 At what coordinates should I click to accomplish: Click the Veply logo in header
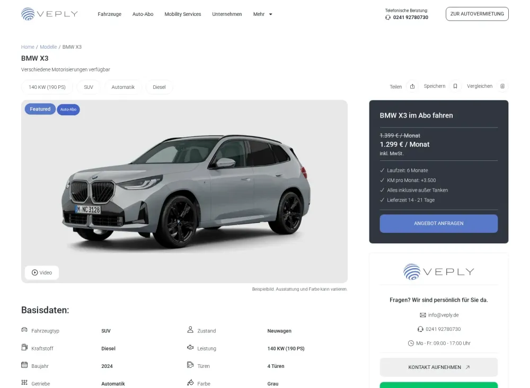point(49,14)
